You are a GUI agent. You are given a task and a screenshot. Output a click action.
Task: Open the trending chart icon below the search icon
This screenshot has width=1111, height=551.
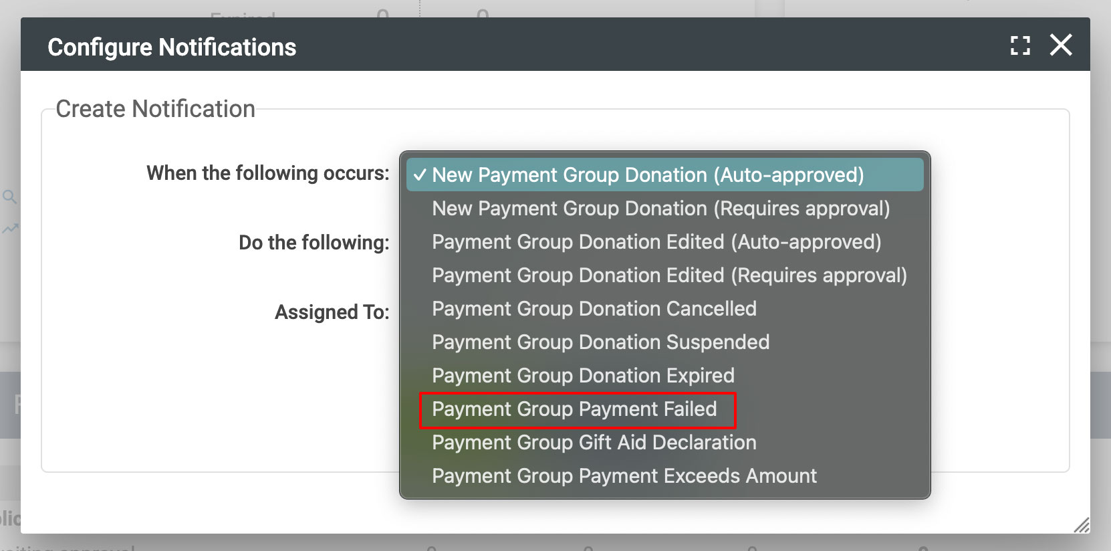tap(9, 230)
